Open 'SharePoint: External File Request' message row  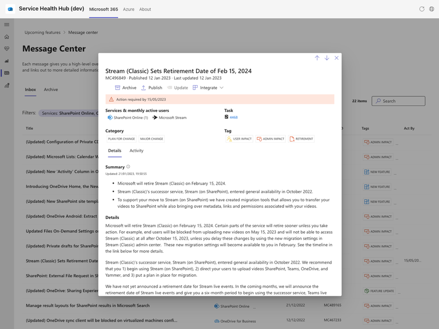pyautogui.click(x=62, y=275)
